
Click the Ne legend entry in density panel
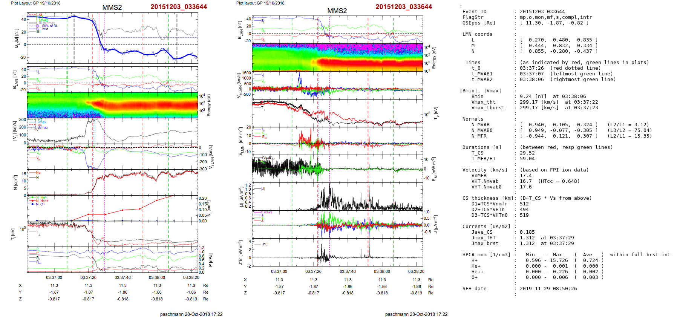pos(38,173)
